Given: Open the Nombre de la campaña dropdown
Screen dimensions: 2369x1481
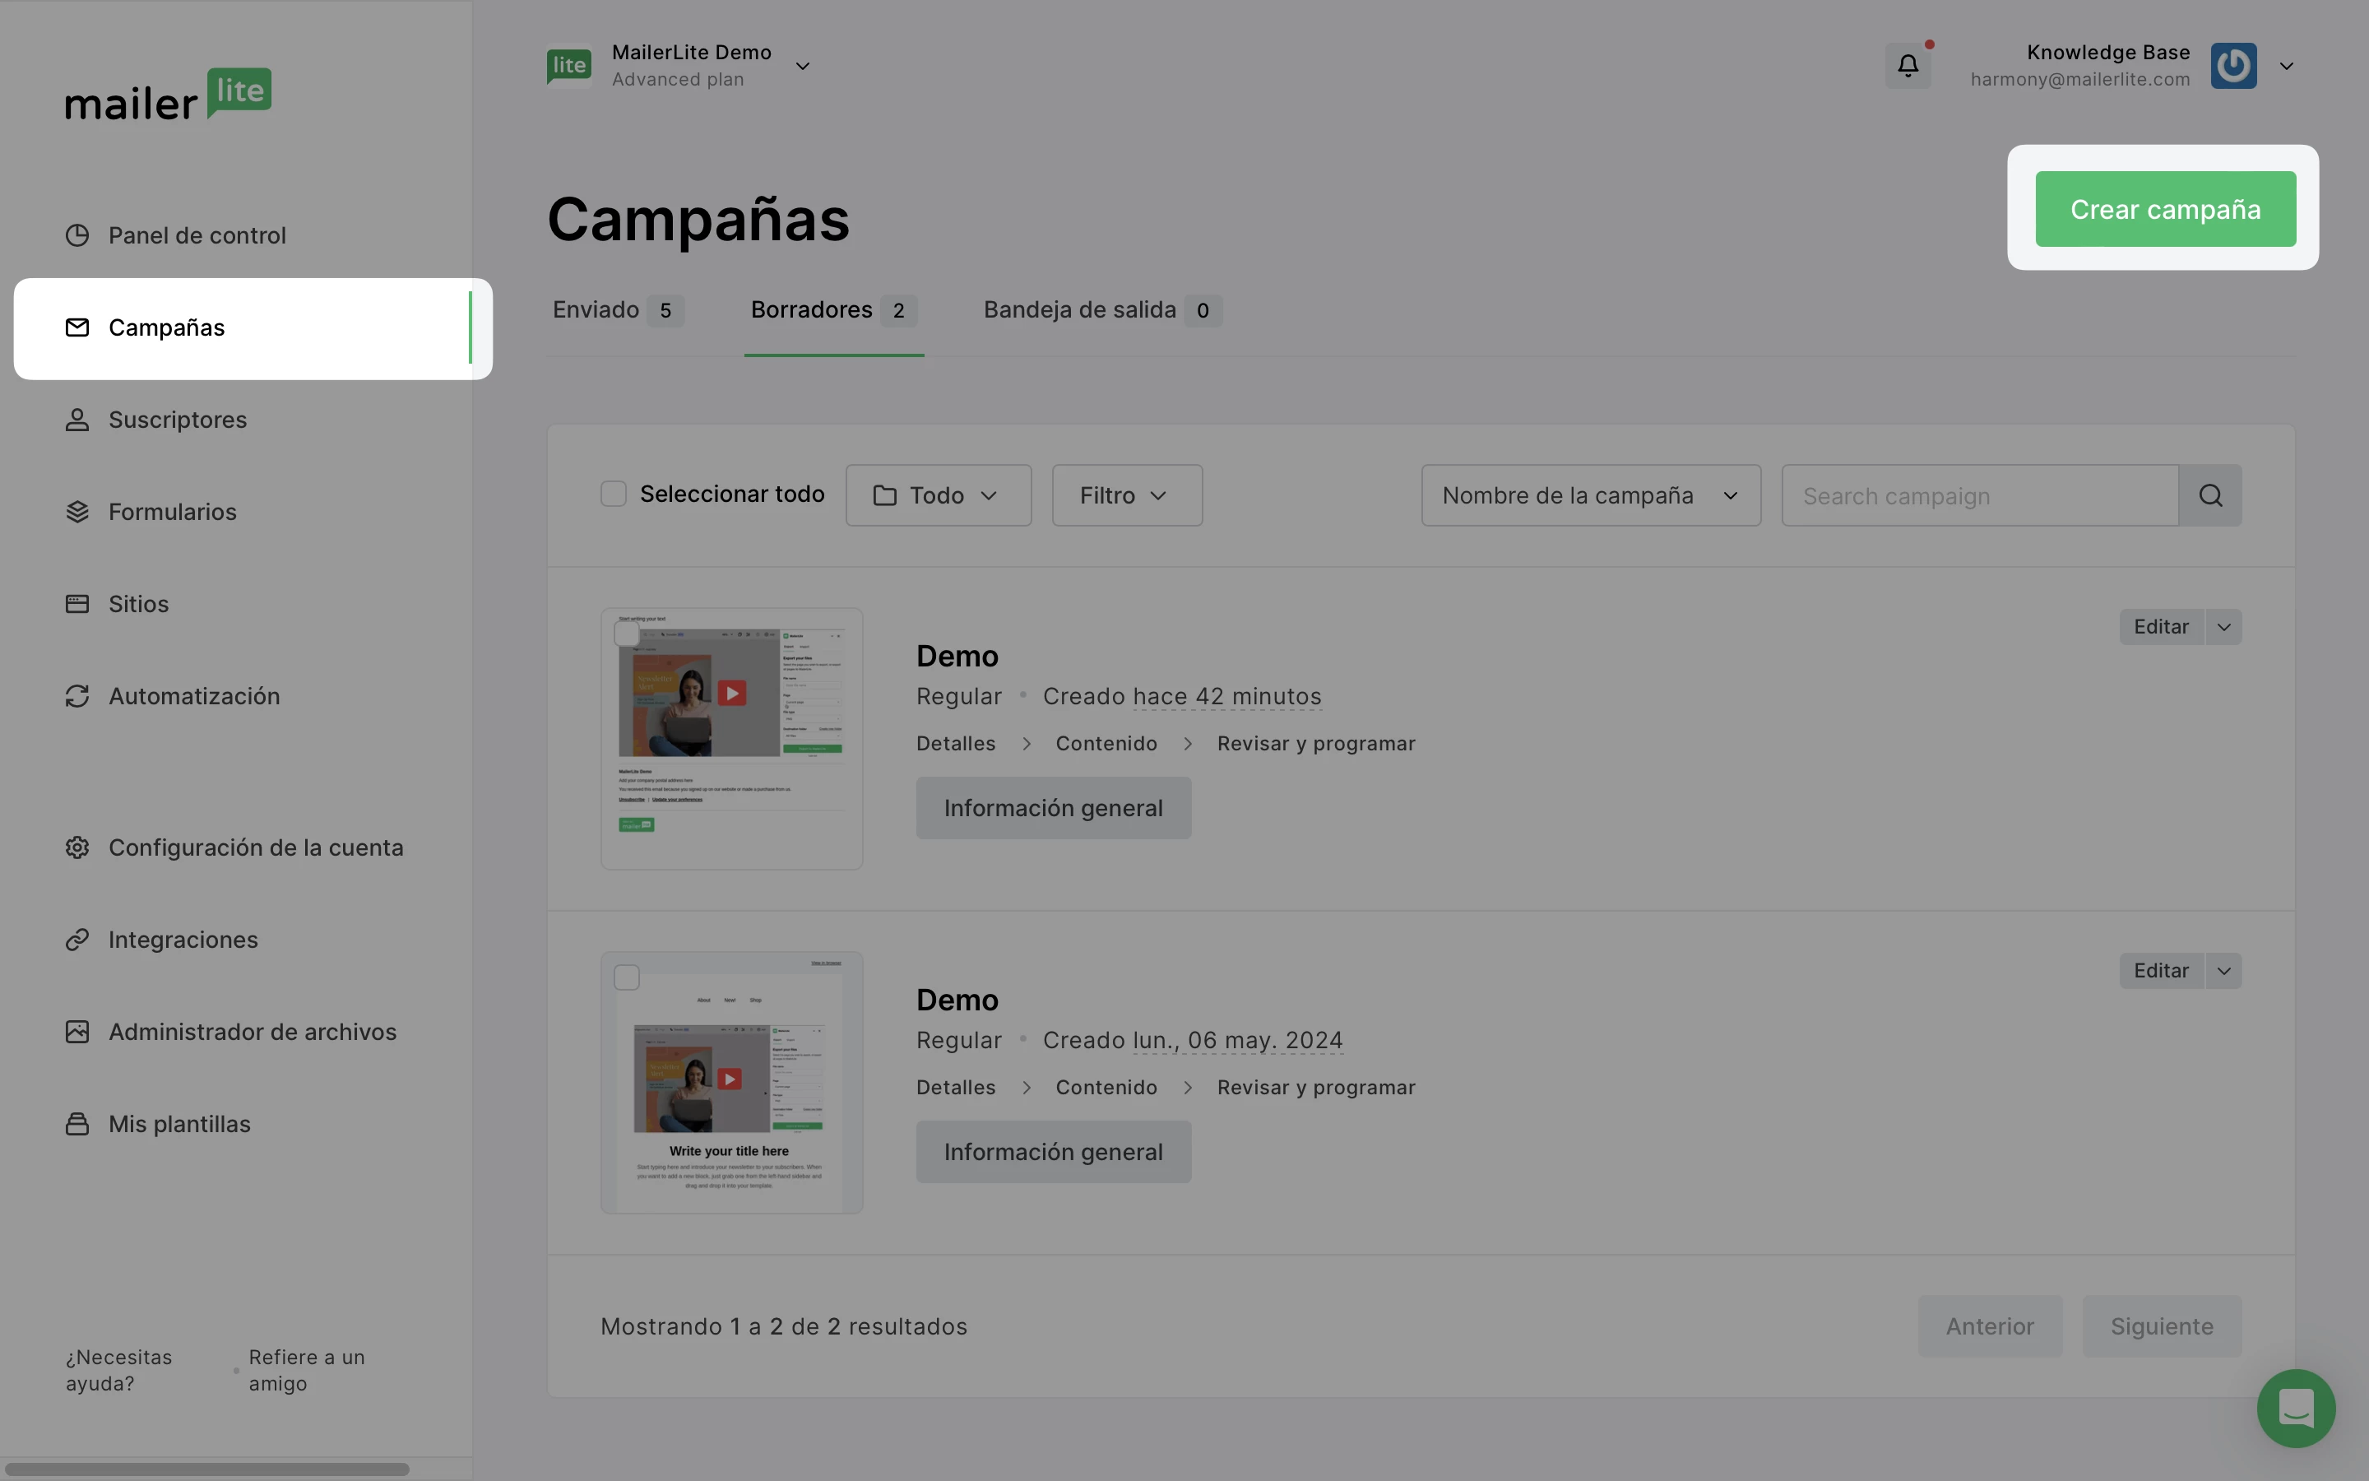Looking at the screenshot, I should (x=1590, y=495).
